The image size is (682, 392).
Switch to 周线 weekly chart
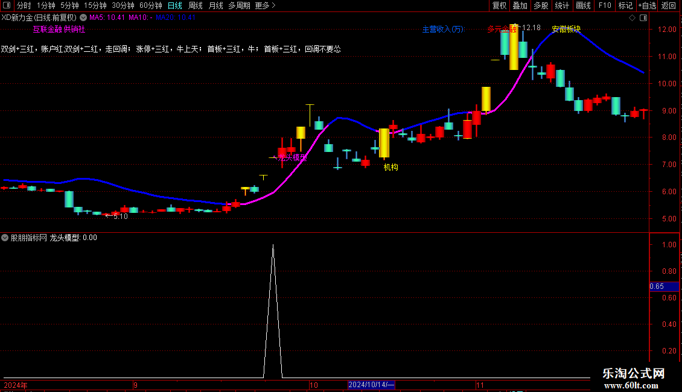click(x=196, y=5)
